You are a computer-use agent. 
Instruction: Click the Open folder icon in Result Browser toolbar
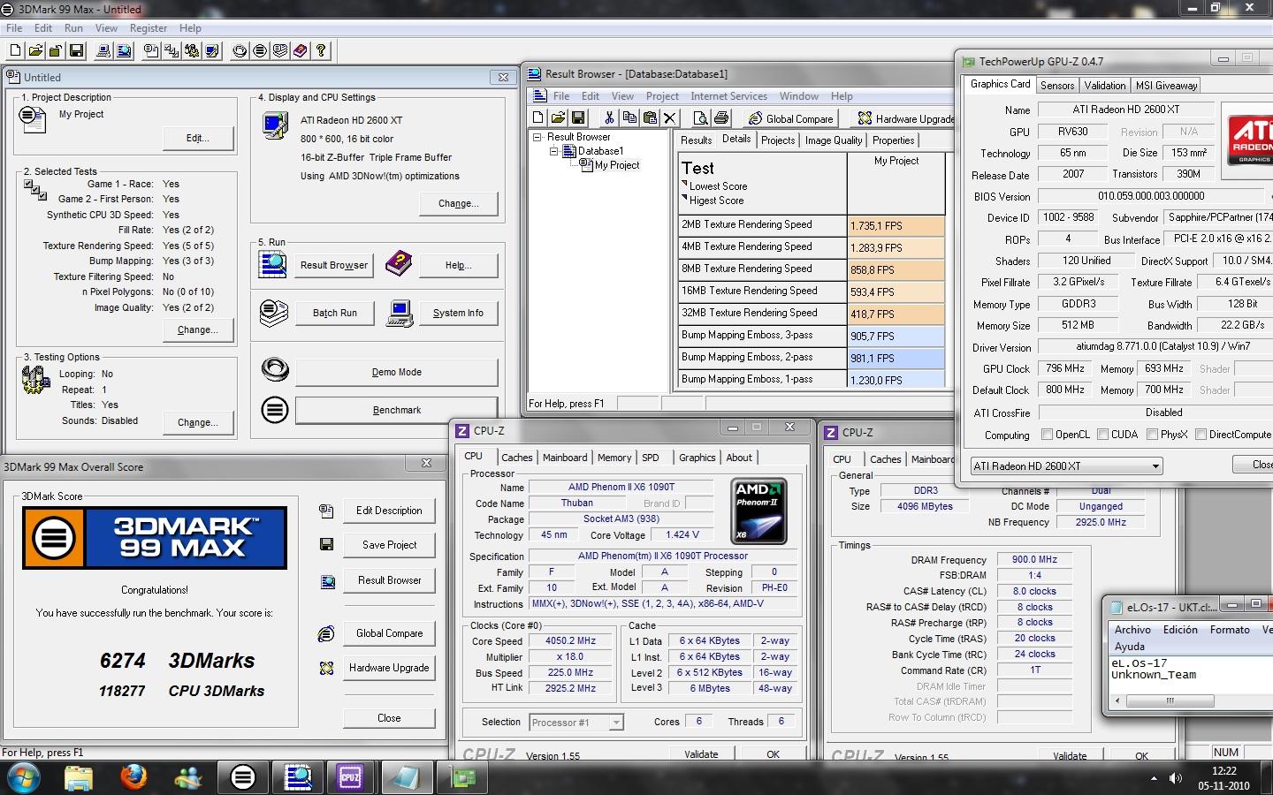point(558,117)
